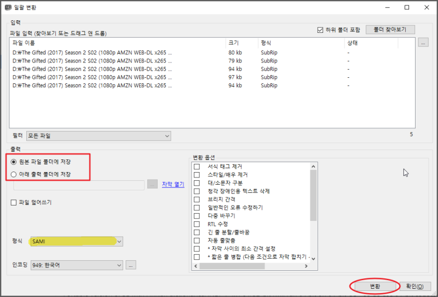The width and height of the screenshot is (438, 297).
Task: Check the RTL 수정 option
Action: pos(197,224)
